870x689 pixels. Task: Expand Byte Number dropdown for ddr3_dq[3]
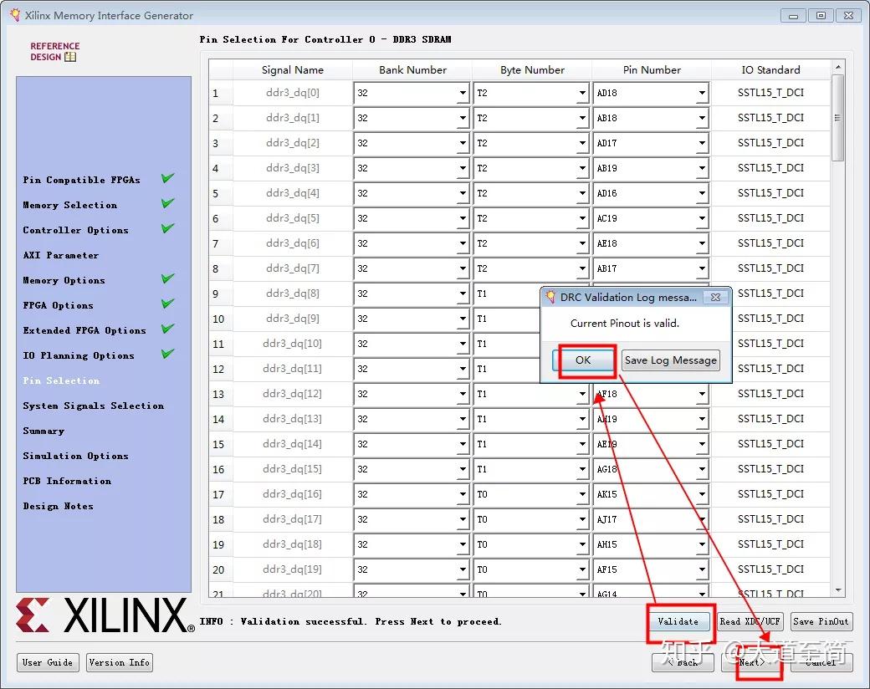[584, 168]
